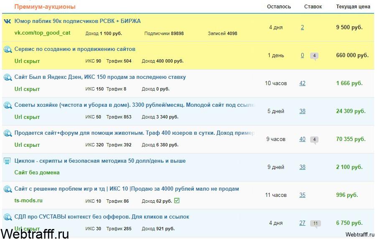The image size is (377, 239).
Task: View the 35 bids link
Action: point(302,195)
